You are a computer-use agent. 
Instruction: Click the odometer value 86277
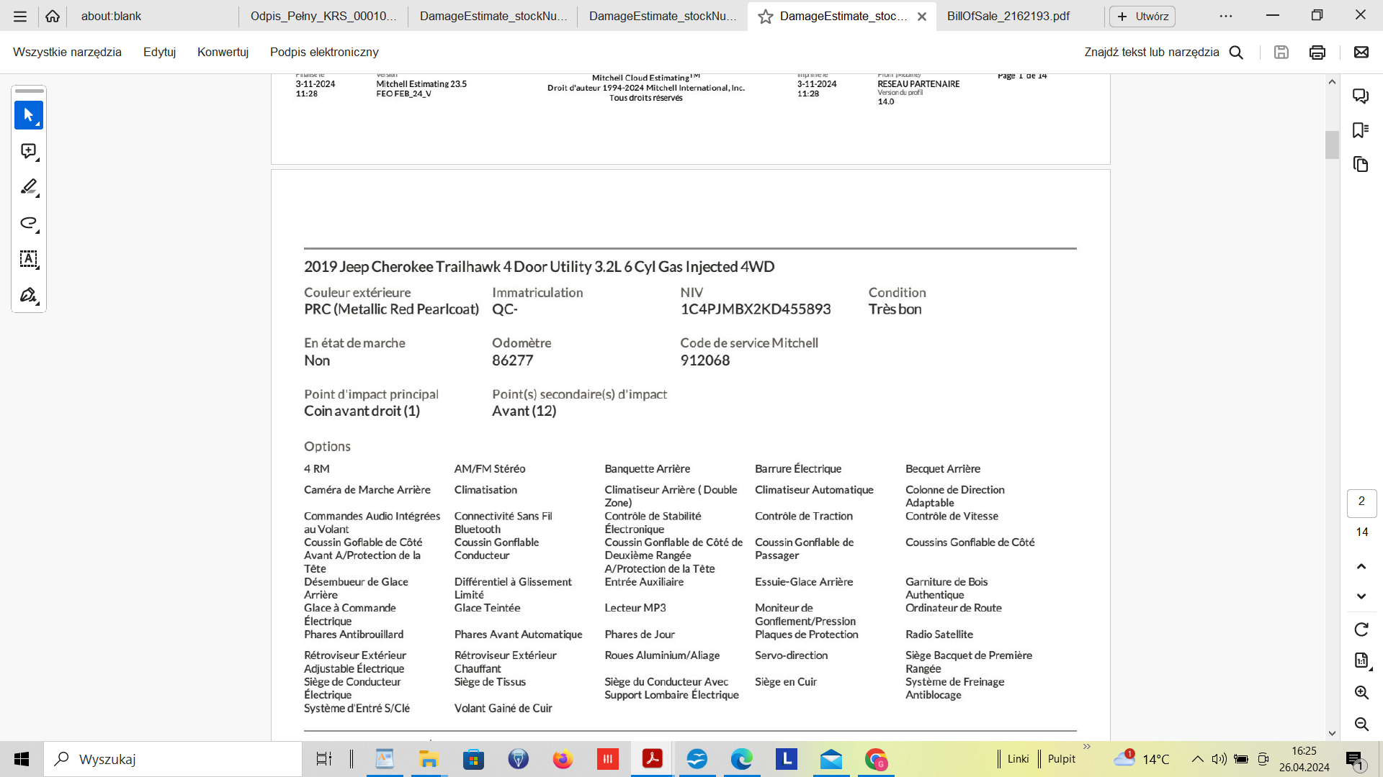pyautogui.click(x=513, y=360)
